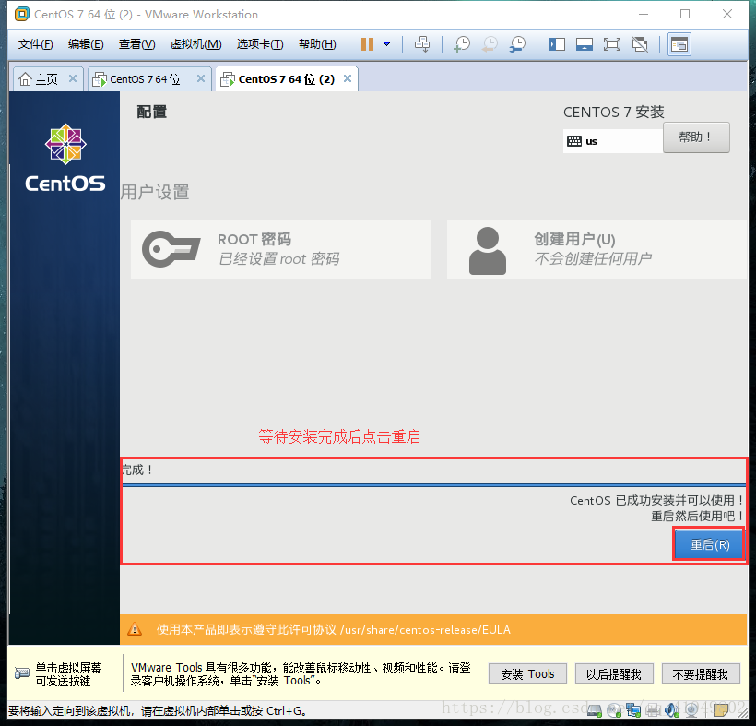
Task: Maximize the VMware Workstation window
Action: pyautogui.click(x=685, y=14)
